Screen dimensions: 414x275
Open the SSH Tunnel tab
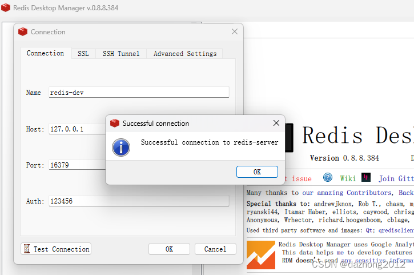point(120,54)
